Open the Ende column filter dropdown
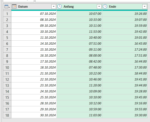Image resolution: width=150 pixels, height=122 pixels. point(145,7)
